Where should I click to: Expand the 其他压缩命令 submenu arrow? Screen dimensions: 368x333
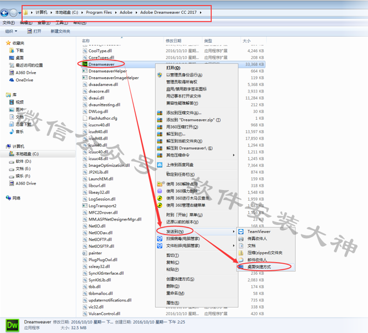(x=233, y=155)
